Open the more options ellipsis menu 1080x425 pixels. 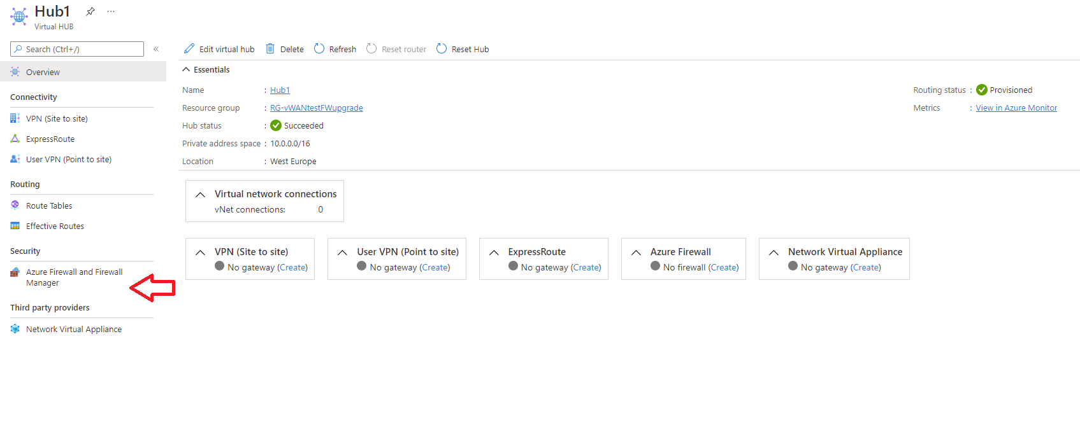[x=111, y=11]
